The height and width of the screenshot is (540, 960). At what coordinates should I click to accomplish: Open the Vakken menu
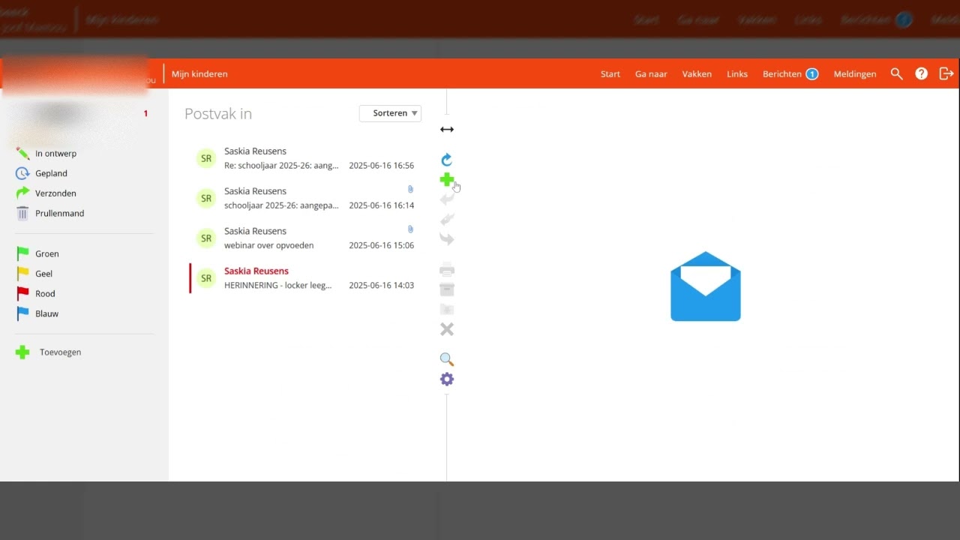pyautogui.click(x=697, y=74)
